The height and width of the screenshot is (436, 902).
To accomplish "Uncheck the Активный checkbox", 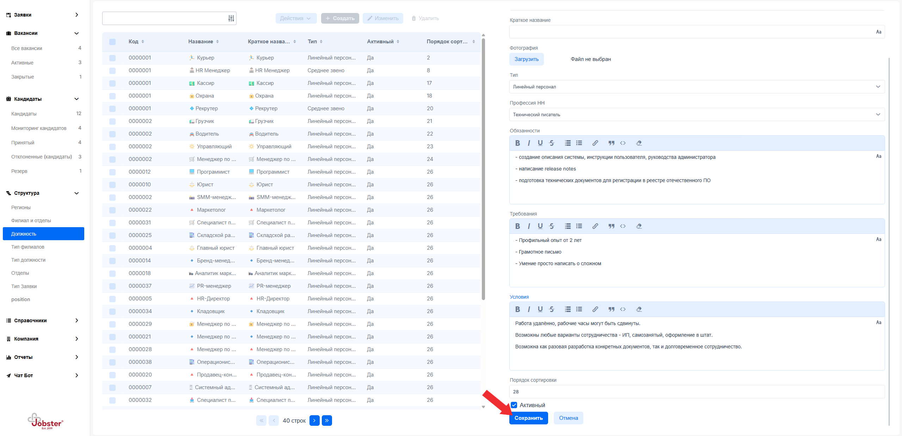I will pos(514,405).
